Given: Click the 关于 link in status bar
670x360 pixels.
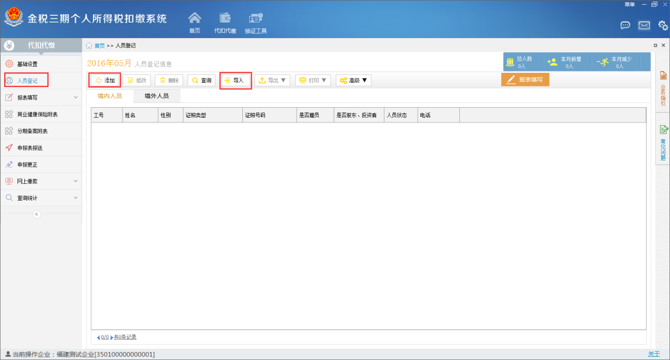Looking at the screenshot, I should [654, 354].
